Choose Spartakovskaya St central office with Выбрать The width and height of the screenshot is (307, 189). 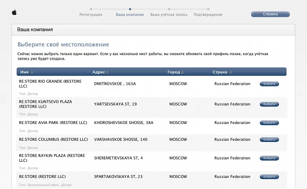coord(269,177)
